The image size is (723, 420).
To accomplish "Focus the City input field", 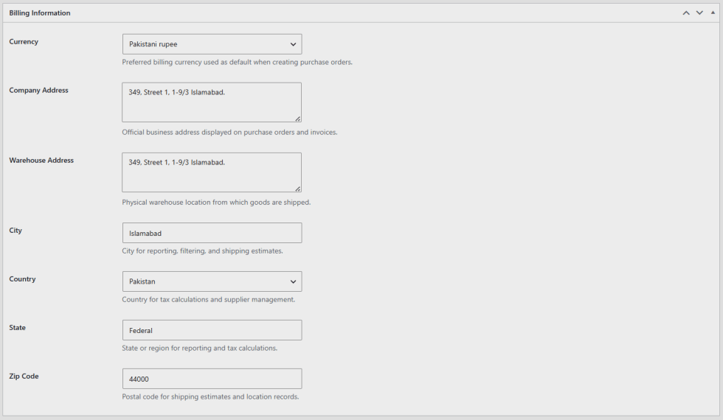I will (x=212, y=233).
